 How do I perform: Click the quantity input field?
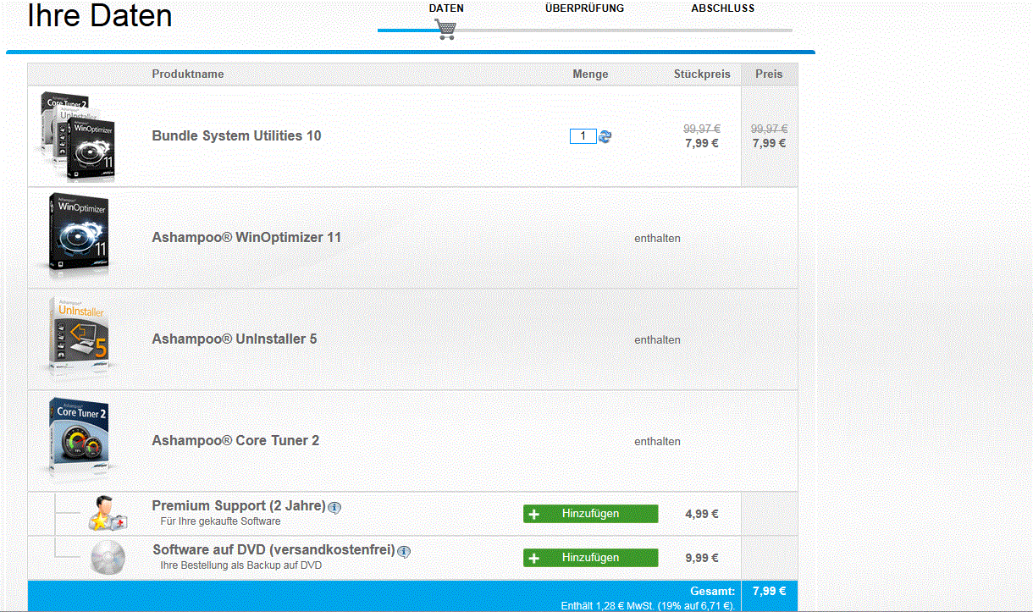[x=583, y=136]
